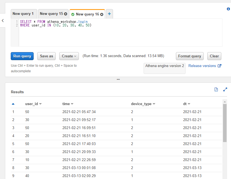Select time cell 2021-02-21 16:09:51
231x179 pixels.
[79, 128]
